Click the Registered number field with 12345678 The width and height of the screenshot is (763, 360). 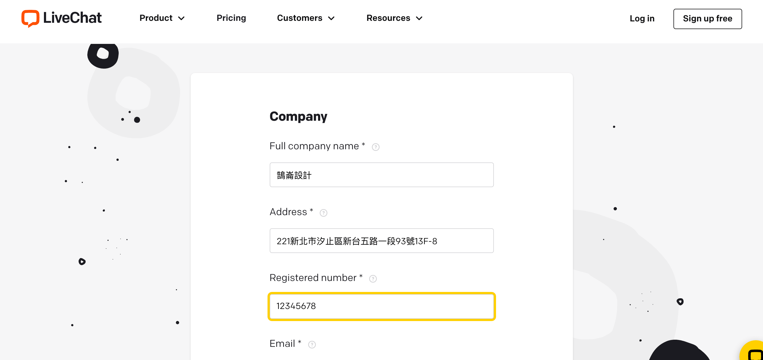[381, 306]
